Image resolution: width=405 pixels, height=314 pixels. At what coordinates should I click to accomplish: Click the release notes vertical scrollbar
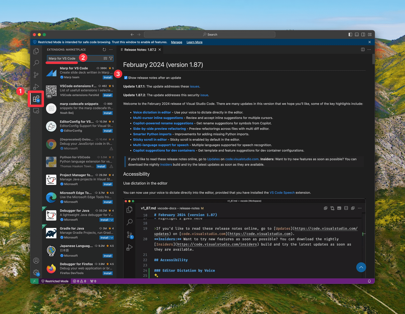[x=373, y=59]
